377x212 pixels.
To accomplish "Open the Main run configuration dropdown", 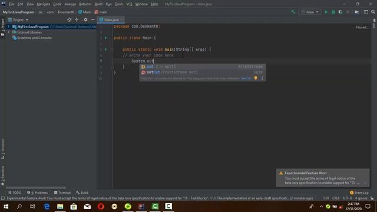I will 310,12.
